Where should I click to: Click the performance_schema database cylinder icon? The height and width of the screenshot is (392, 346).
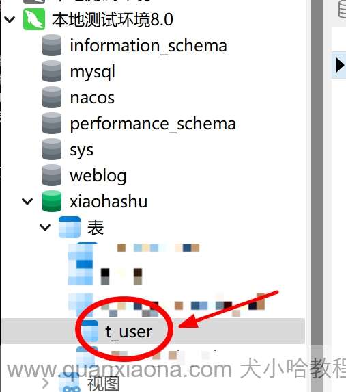point(52,123)
